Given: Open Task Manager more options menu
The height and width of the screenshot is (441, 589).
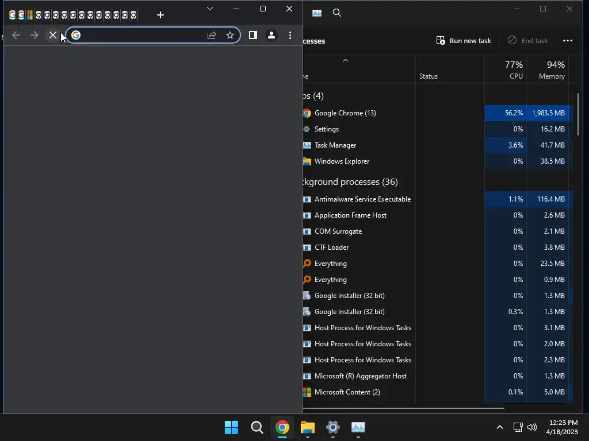Looking at the screenshot, I should coord(568,41).
